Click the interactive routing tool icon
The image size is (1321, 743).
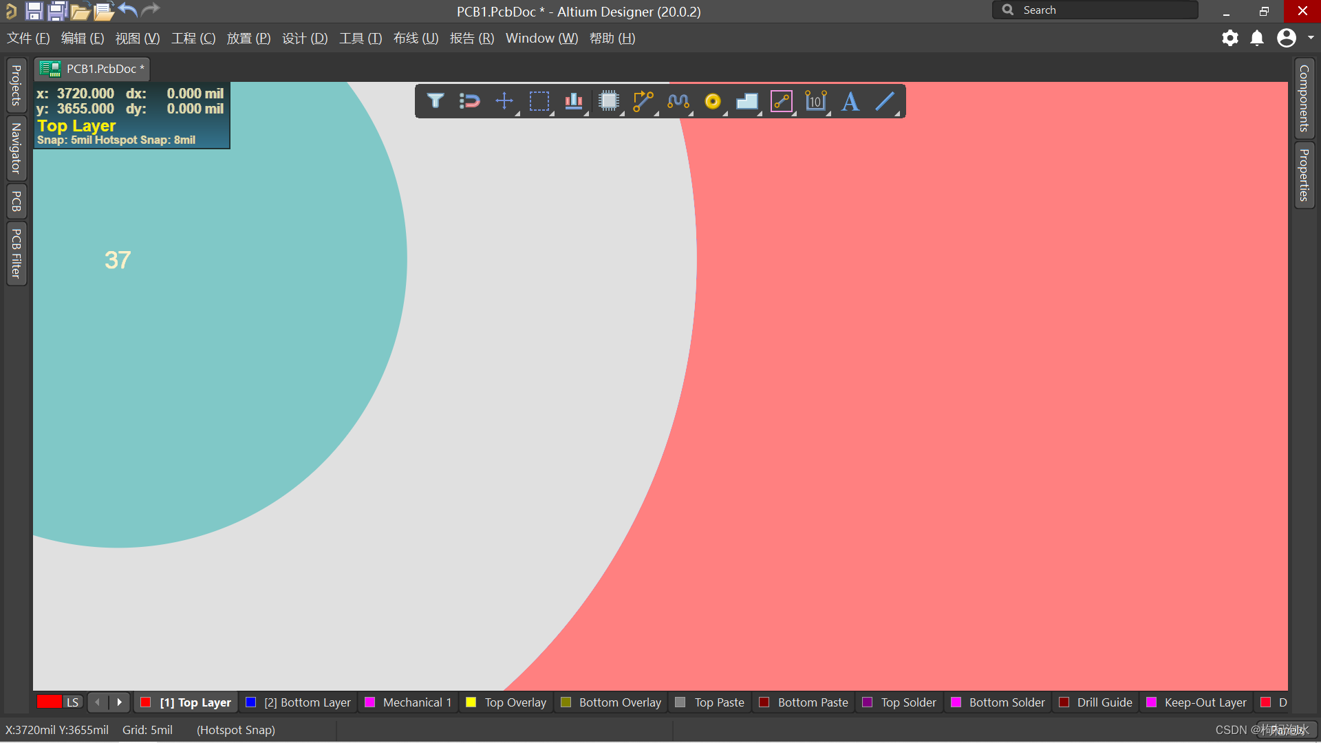click(x=644, y=100)
